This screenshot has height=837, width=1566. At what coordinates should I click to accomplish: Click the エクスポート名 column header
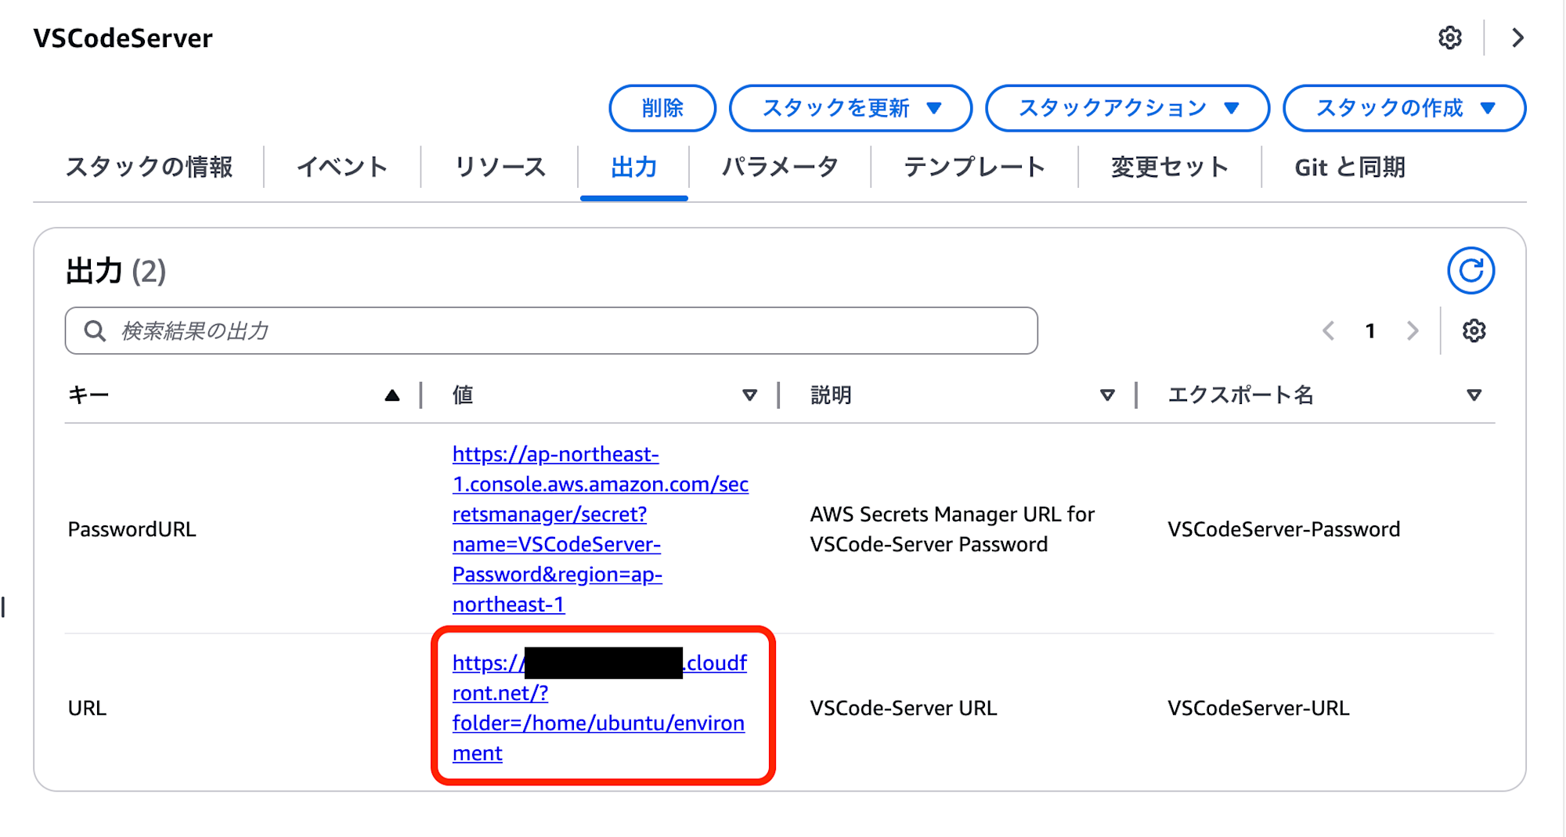coord(1240,395)
